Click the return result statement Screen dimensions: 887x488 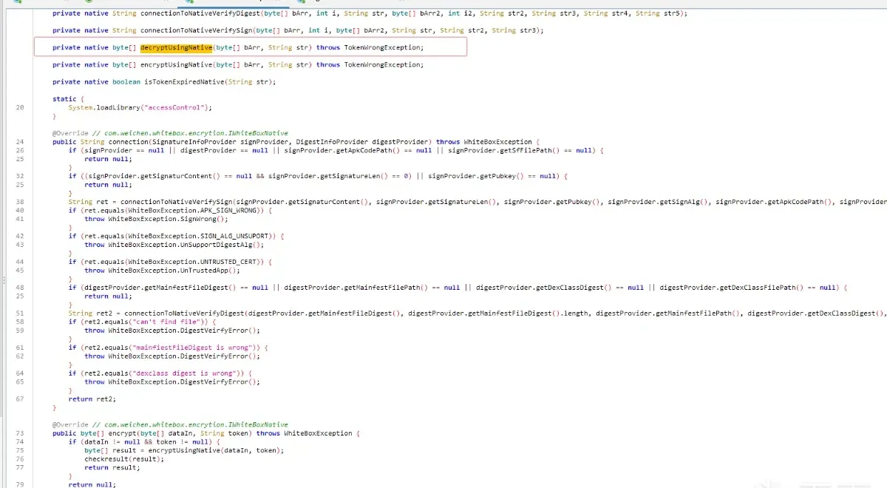pos(112,467)
